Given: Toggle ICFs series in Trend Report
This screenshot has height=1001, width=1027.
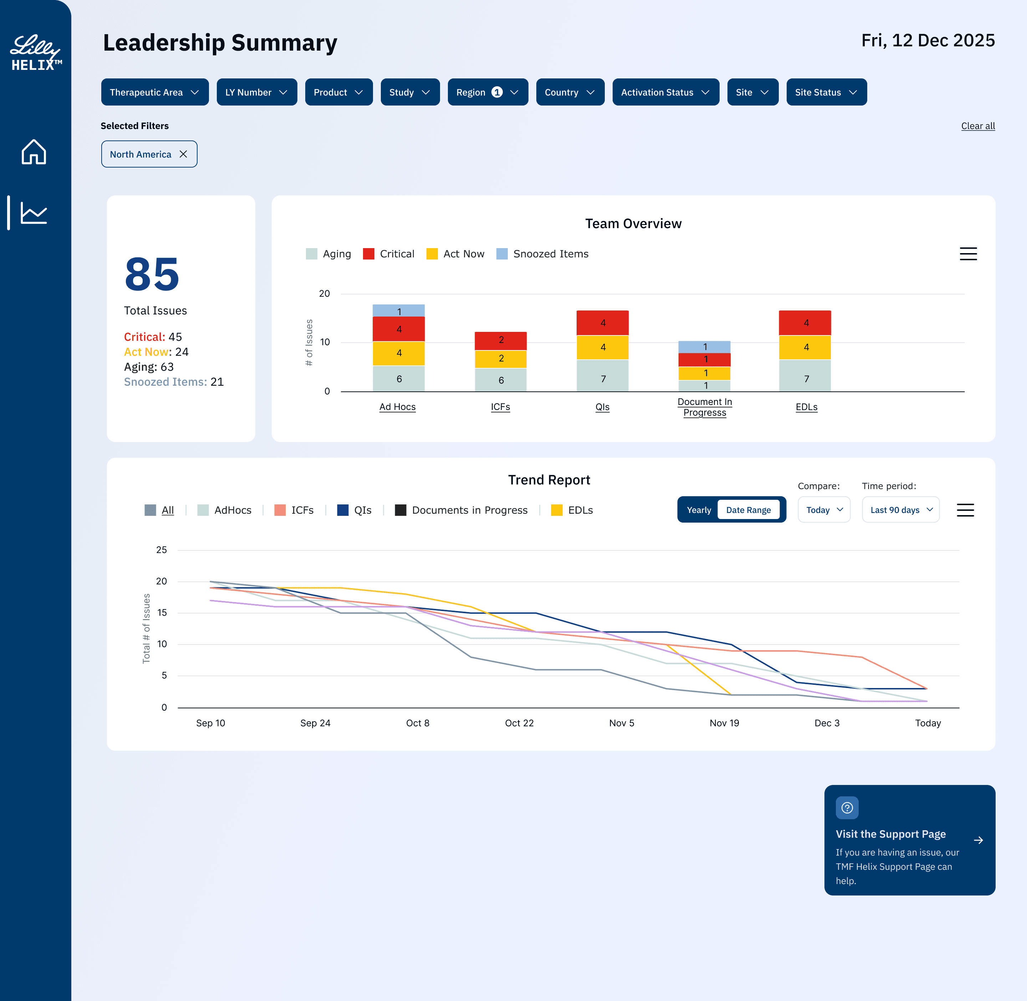Looking at the screenshot, I should pos(302,510).
